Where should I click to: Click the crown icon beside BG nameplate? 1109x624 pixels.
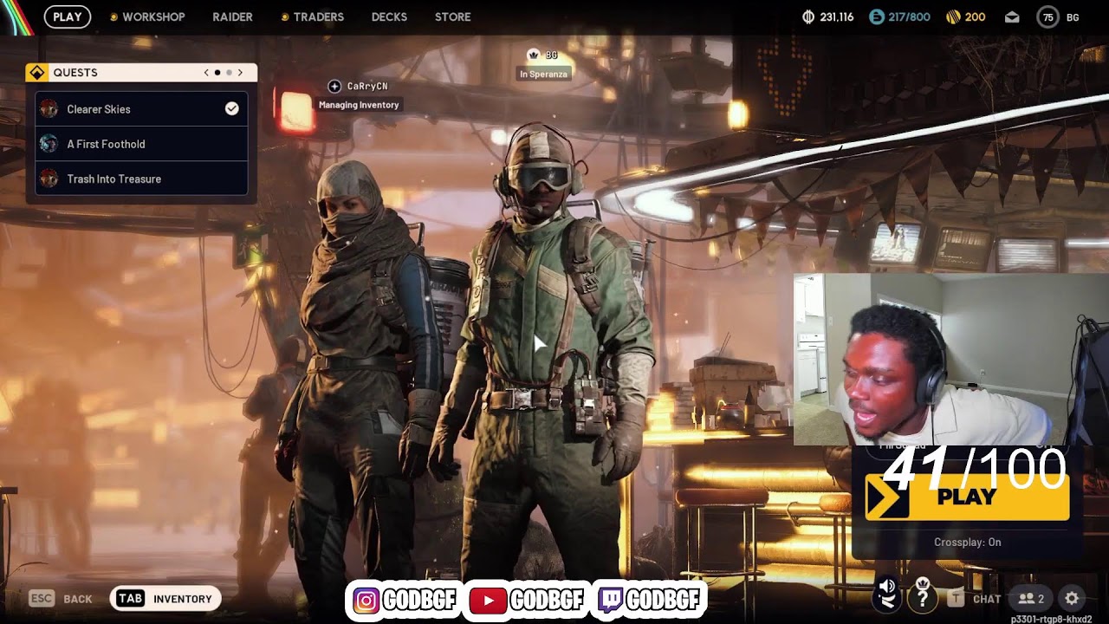pyautogui.click(x=534, y=55)
